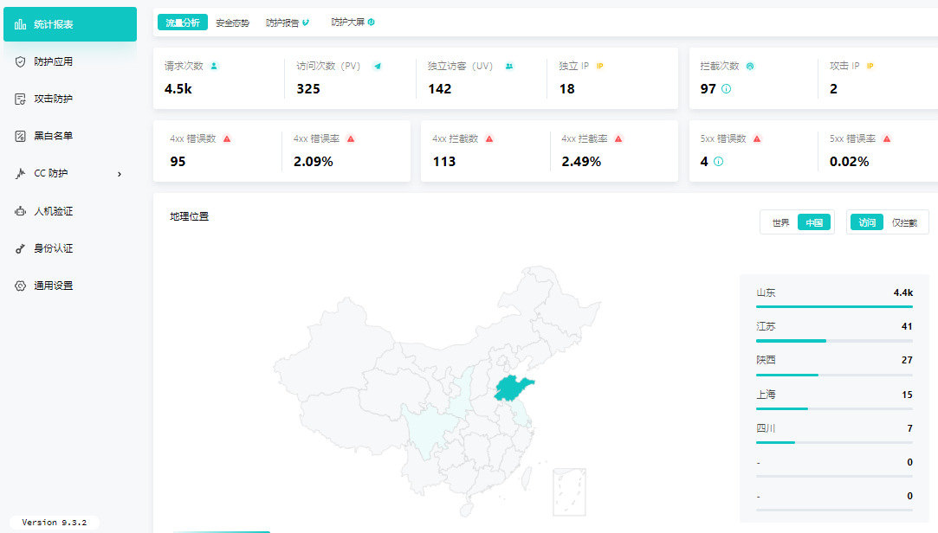This screenshot has width=938, height=533.
Task: Select 访问 data mode
Action: (867, 223)
